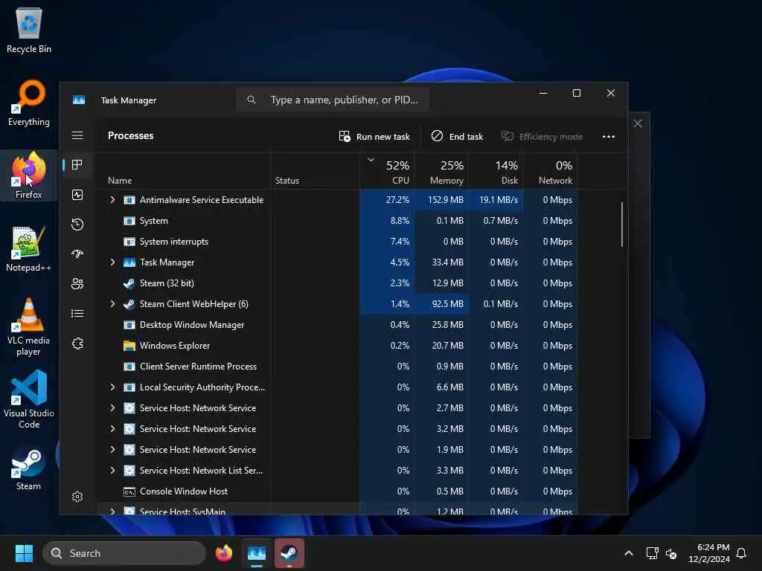Screen dimensions: 762x571
Task: Show hidden icons in the system tray
Action: (628, 553)
